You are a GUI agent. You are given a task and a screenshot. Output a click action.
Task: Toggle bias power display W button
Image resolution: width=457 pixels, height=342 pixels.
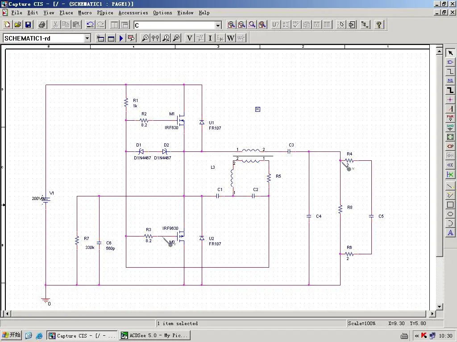[231, 38]
